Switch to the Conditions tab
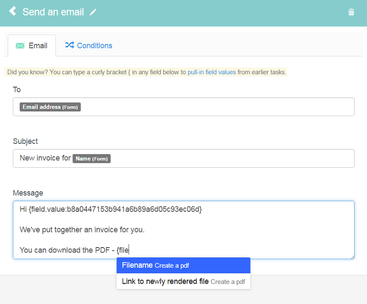The width and height of the screenshot is (367, 304). [x=89, y=45]
